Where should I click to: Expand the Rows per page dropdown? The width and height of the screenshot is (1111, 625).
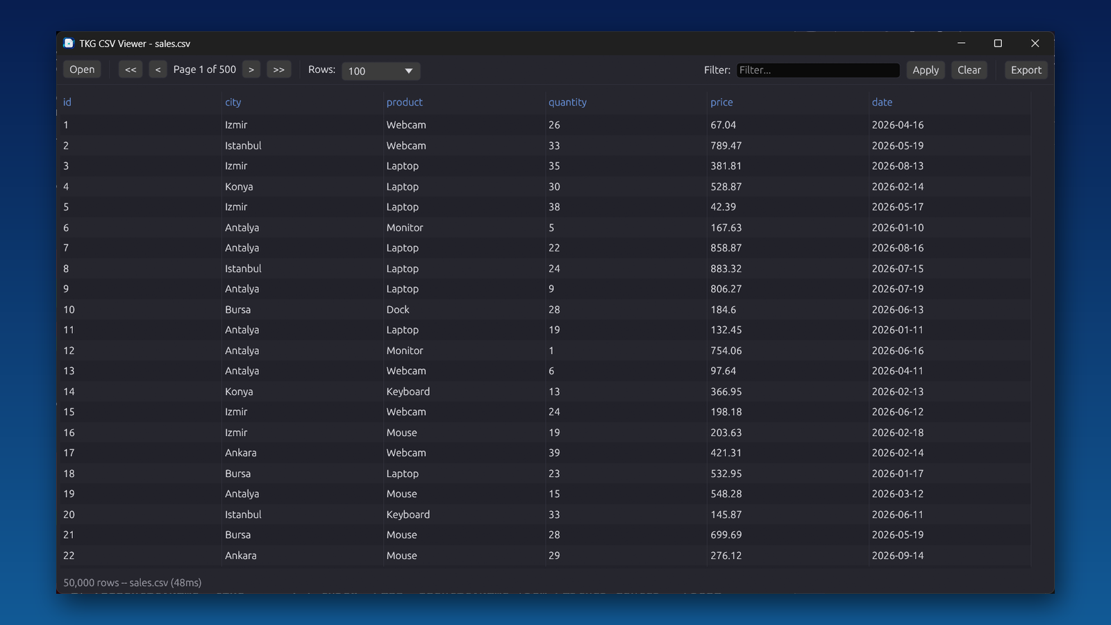[381, 71]
